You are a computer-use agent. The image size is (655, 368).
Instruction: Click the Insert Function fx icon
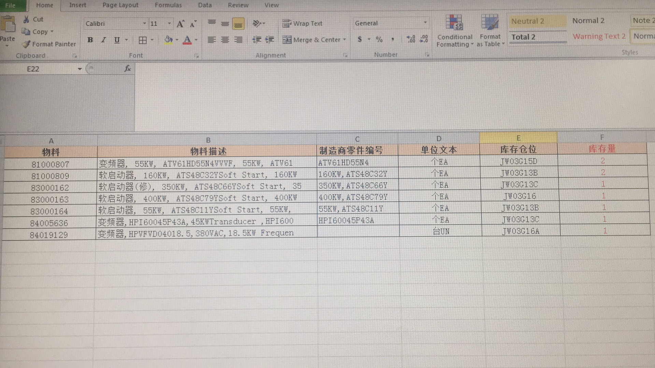click(x=128, y=69)
